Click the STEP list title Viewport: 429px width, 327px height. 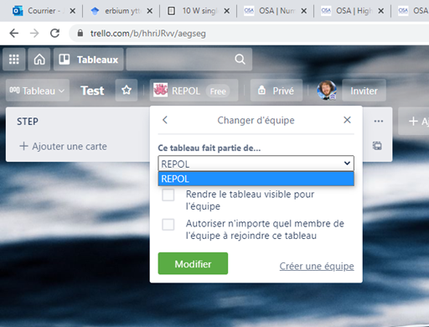tap(28, 122)
